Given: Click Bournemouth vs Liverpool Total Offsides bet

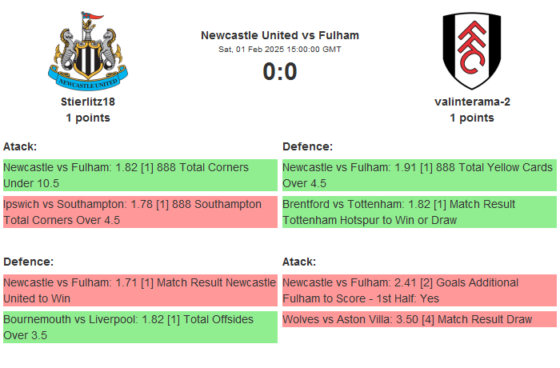Looking at the screenshot, I should coord(140,327).
